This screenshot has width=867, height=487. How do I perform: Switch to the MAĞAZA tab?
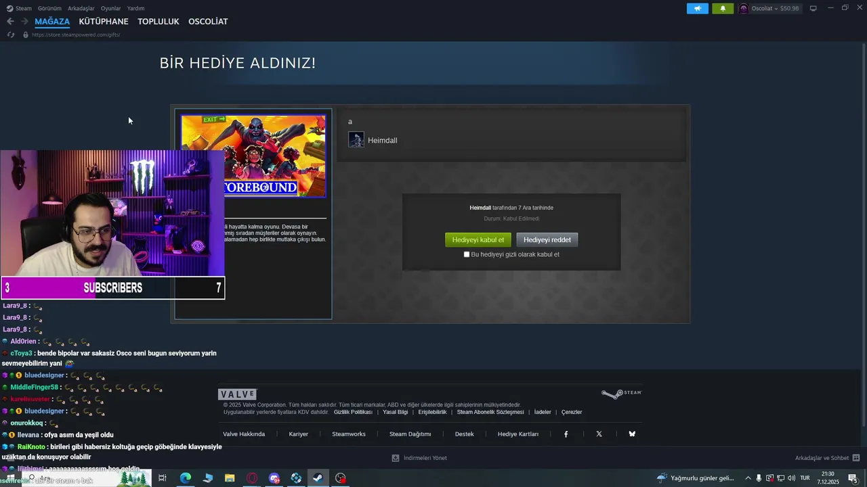[52, 22]
